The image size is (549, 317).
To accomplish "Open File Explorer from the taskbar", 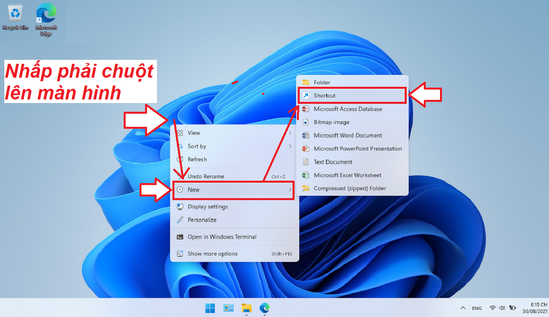I will pyautogui.click(x=247, y=308).
